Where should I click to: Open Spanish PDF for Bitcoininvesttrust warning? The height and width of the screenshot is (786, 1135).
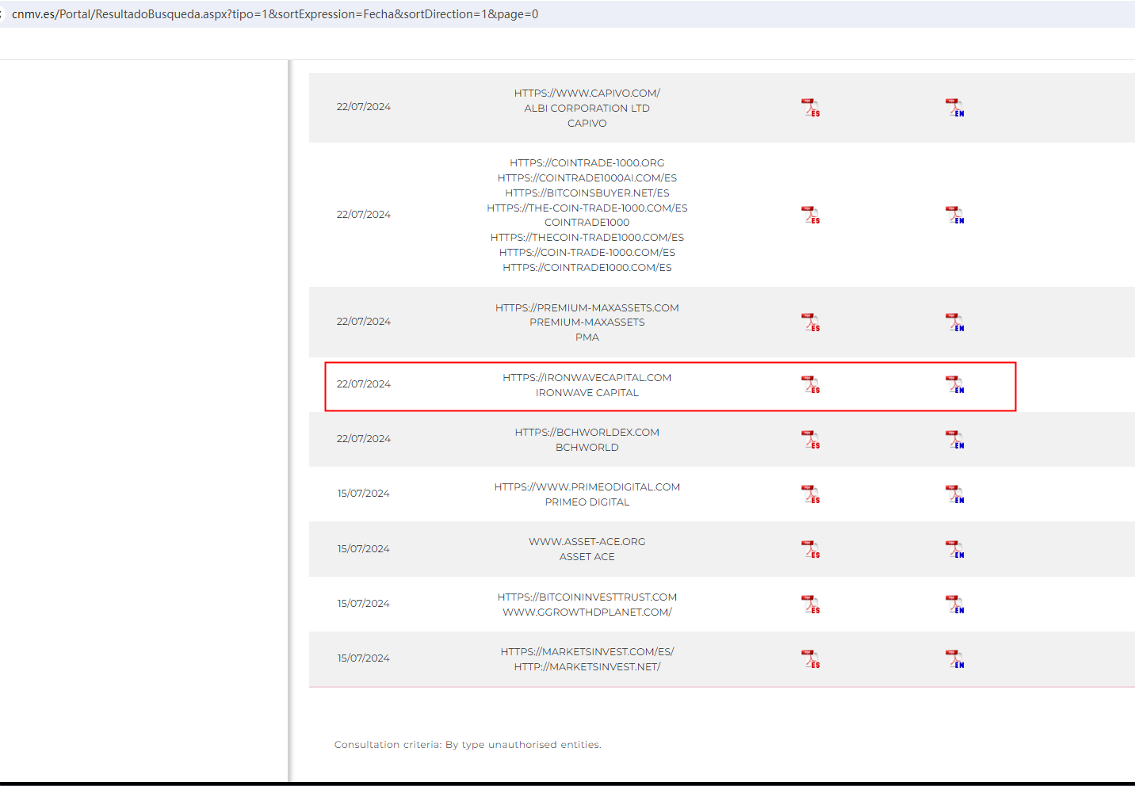(810, 605)
